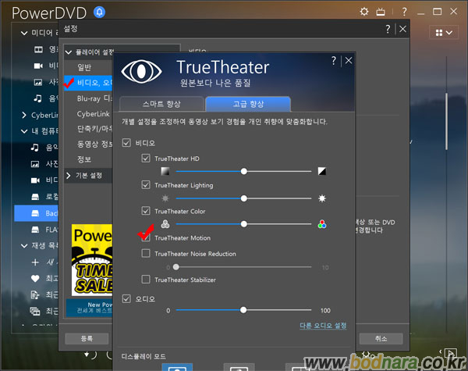Click the TrueTheater Color slider handle
468x371 pixels.
(x=244, y=224)
